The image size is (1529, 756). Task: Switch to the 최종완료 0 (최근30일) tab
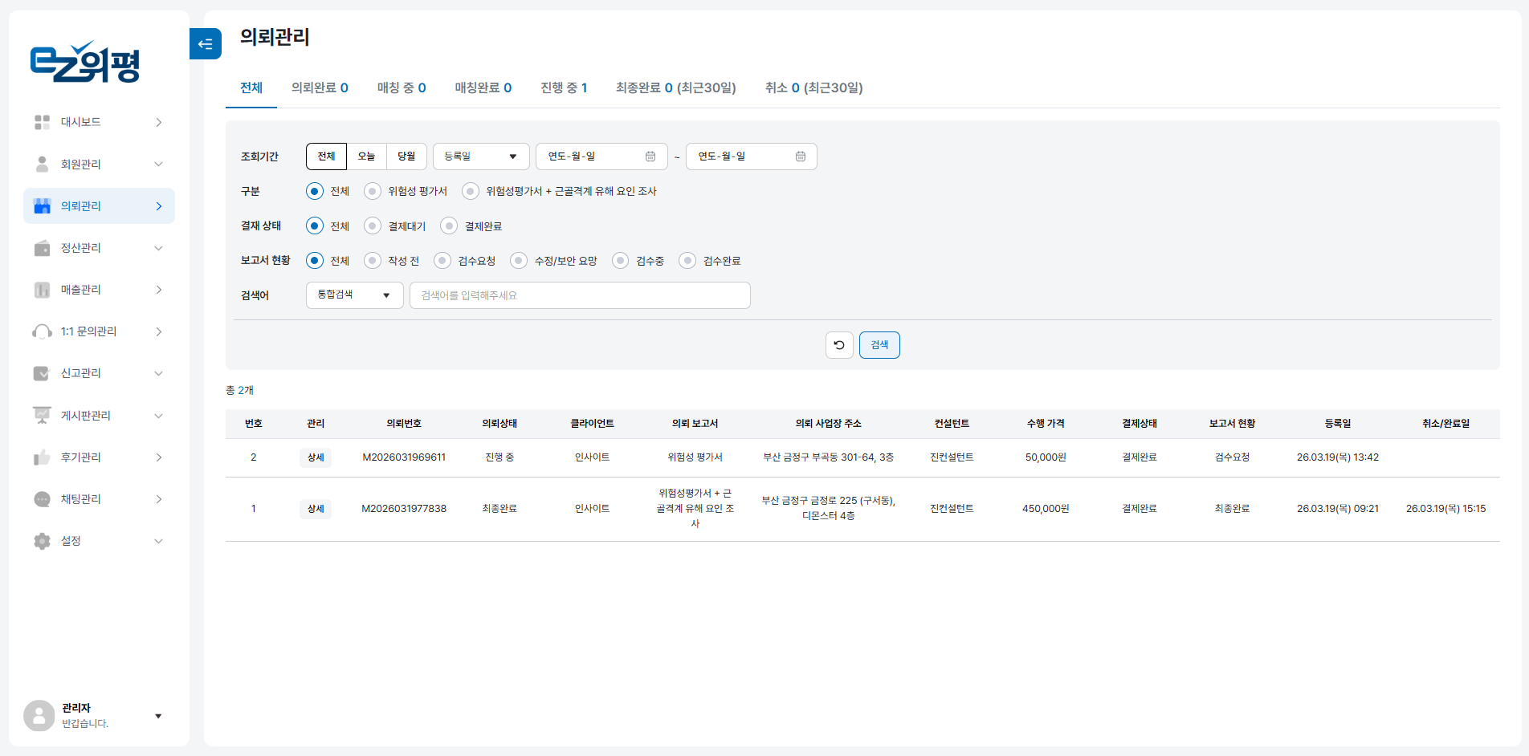point(676,87)
